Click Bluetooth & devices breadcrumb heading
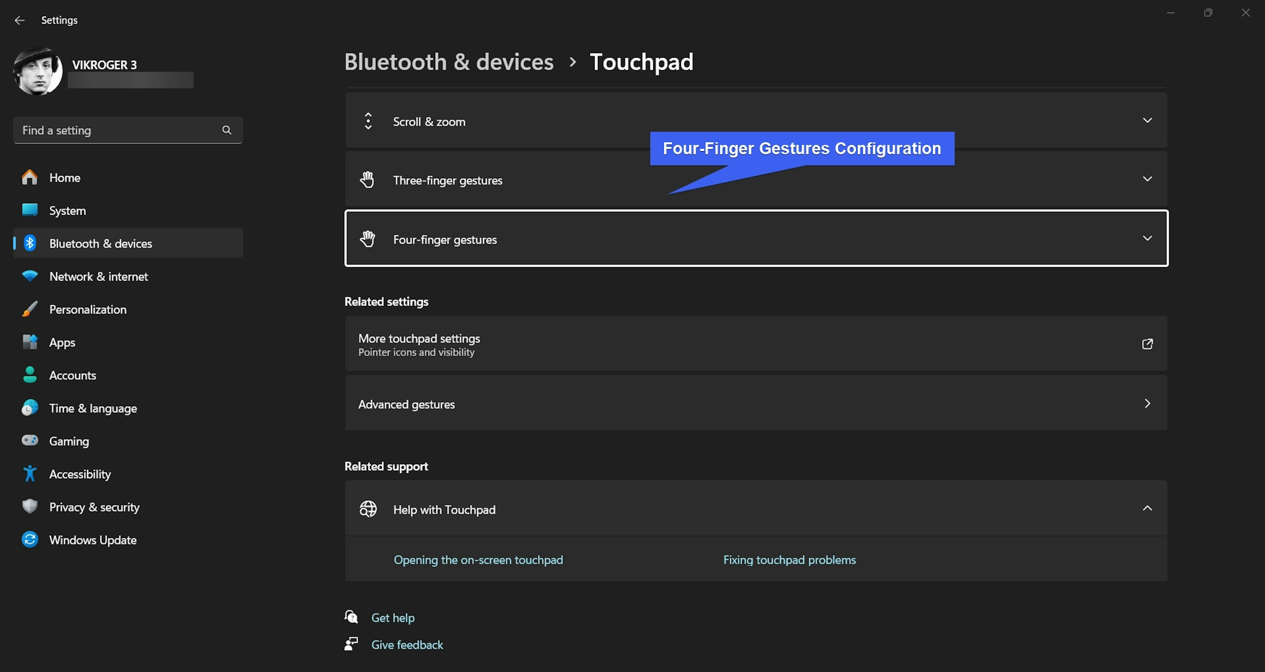 pyautogui.click(x=448, y=62)
